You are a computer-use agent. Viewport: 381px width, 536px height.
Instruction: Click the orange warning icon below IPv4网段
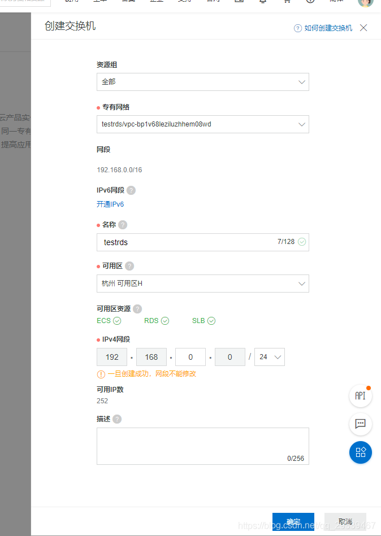tap(101, 374)
